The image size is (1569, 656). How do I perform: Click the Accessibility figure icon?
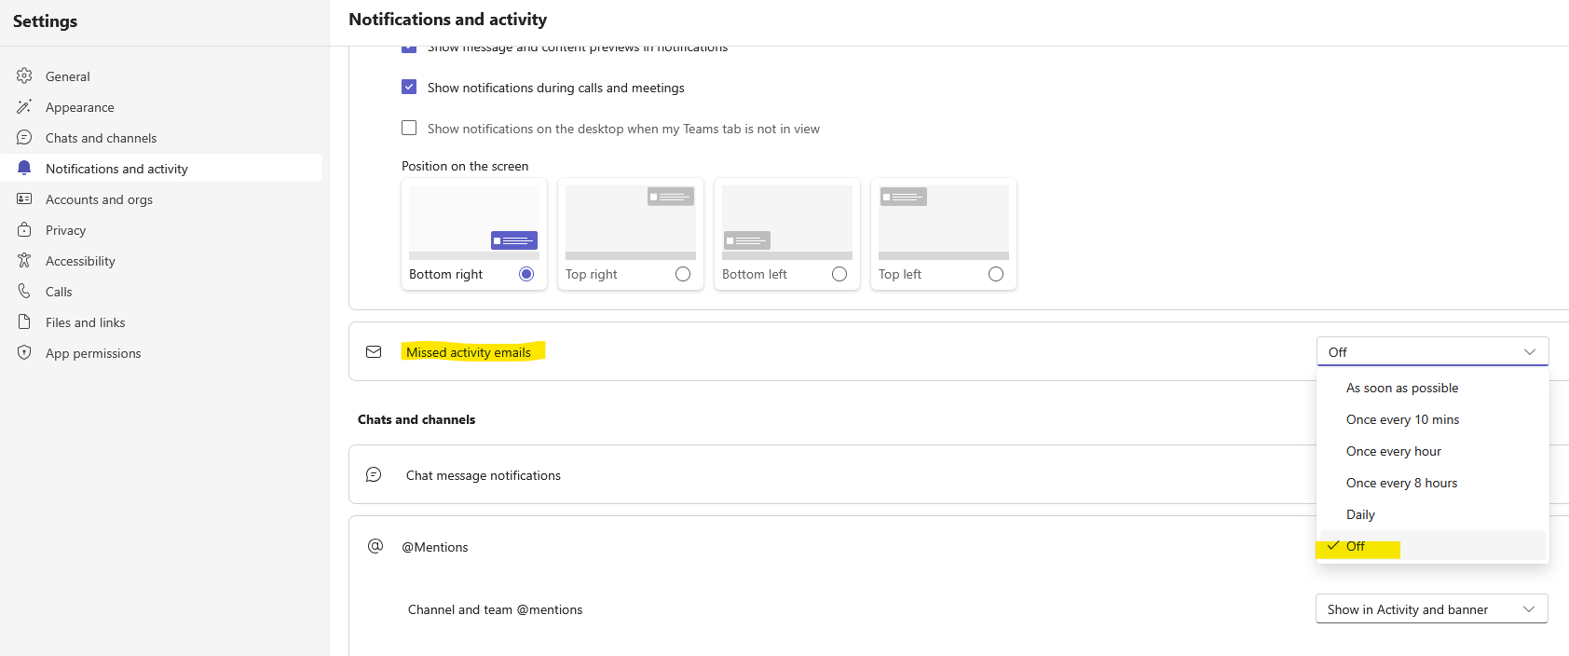click(24, 261)
